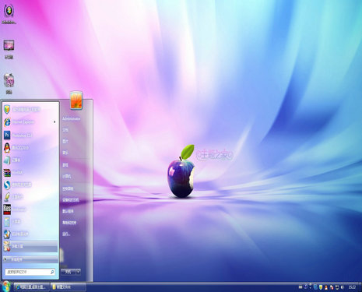
Task: Click the Shut down button
Action: pyautogui.click(x=69, y=272)
